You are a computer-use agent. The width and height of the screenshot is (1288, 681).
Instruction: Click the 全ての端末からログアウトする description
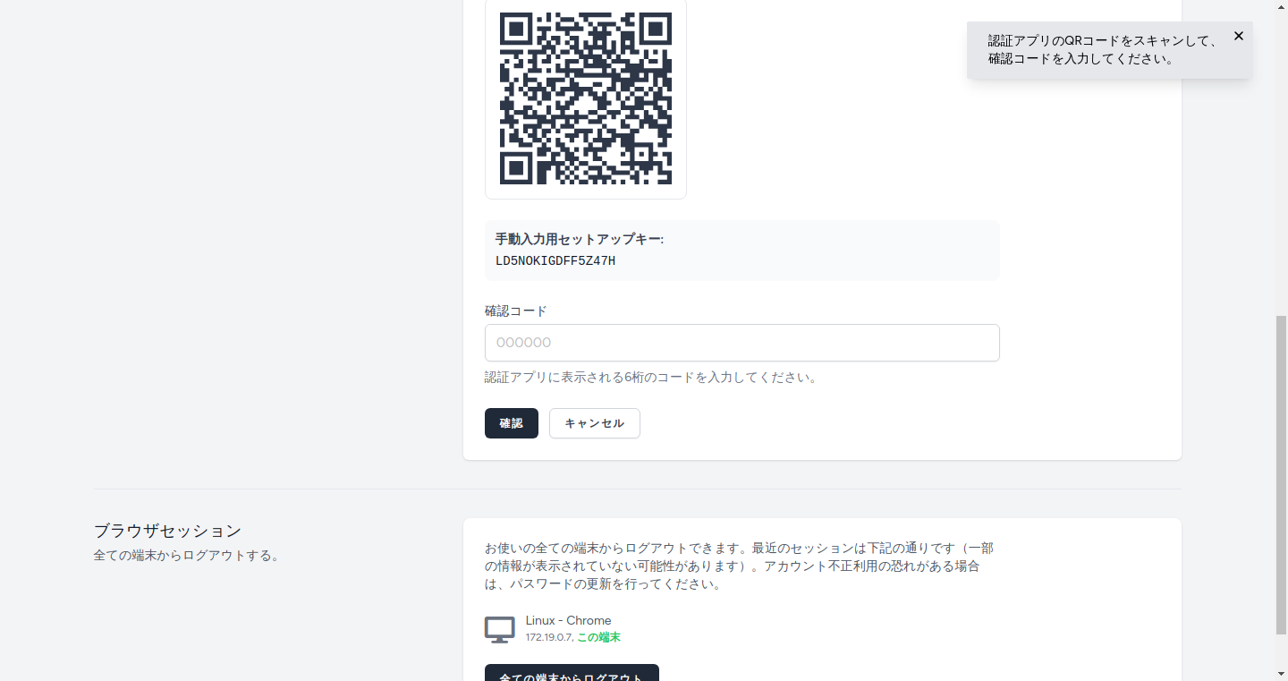[x=188, y=555]
